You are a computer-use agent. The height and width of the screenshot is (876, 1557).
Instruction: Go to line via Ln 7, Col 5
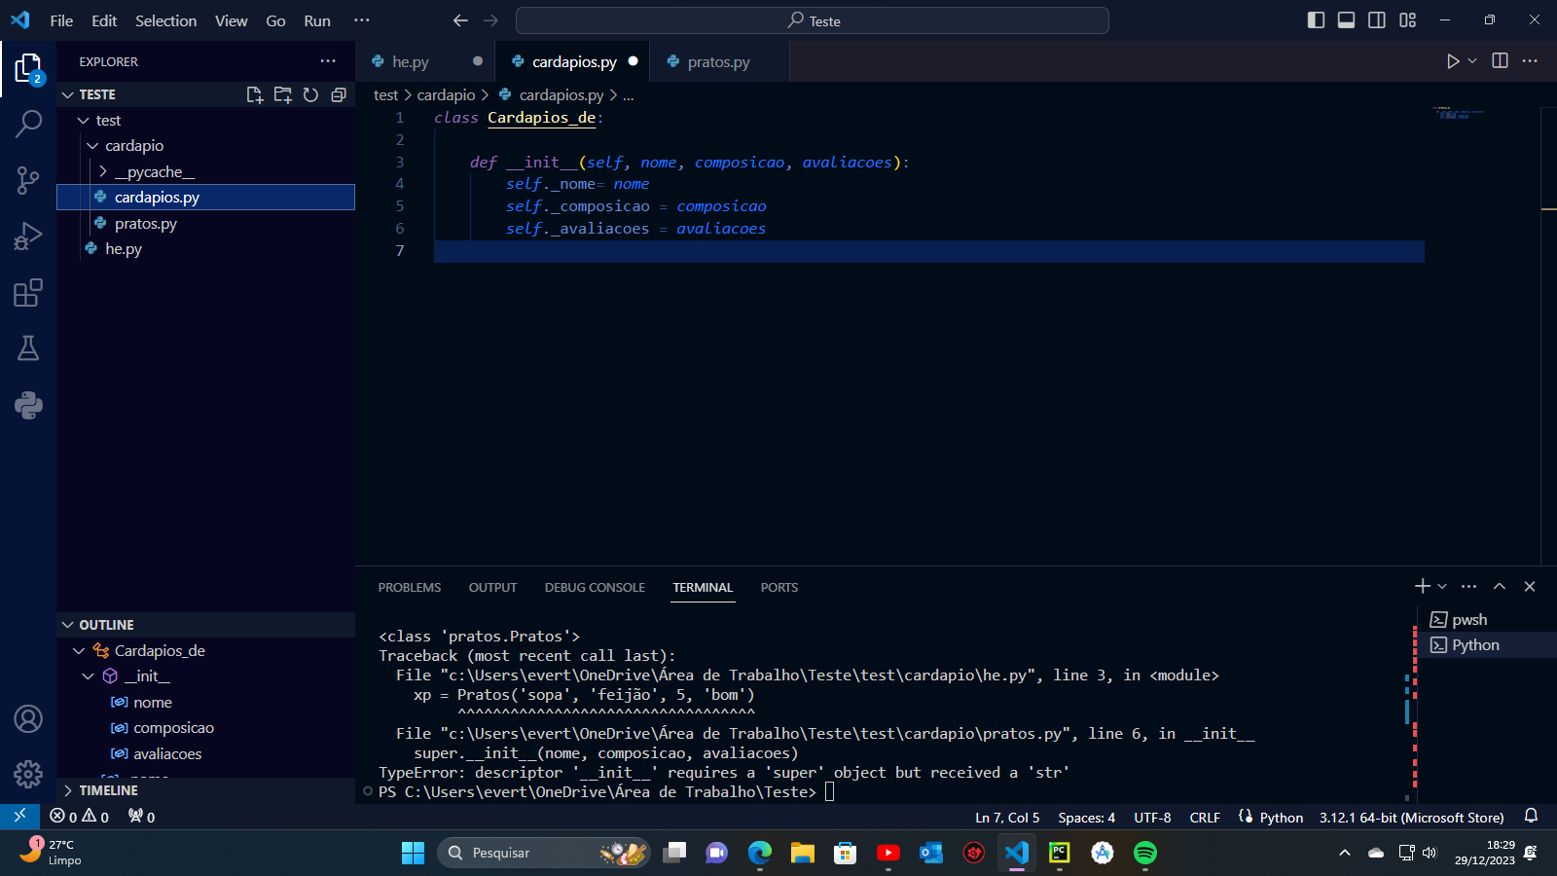pyautogui.click(x=1007, y=818)
